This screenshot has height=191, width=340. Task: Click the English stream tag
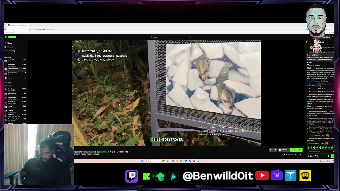coord(84,154)
